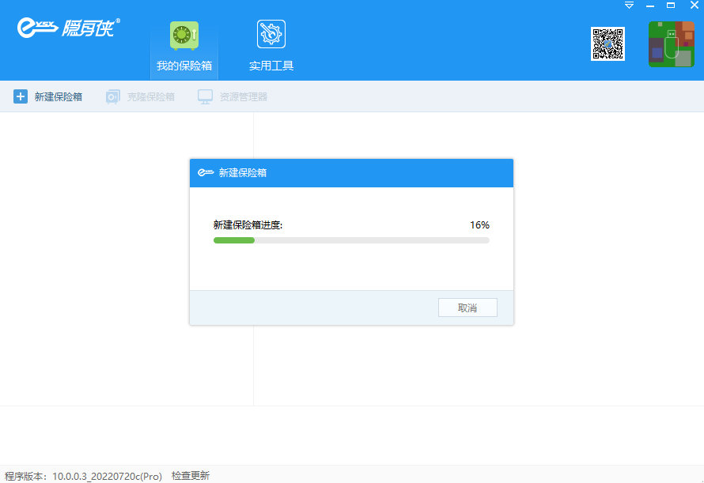Open the title bar dropdown menu arrow
This screenshot has height=483, width=704.
[629, 6]
